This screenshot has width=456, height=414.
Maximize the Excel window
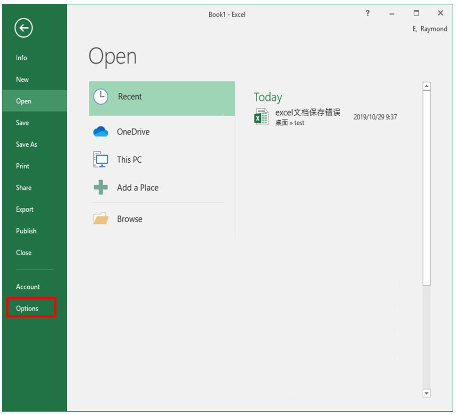pyautogui.click(x=416, y=13)
